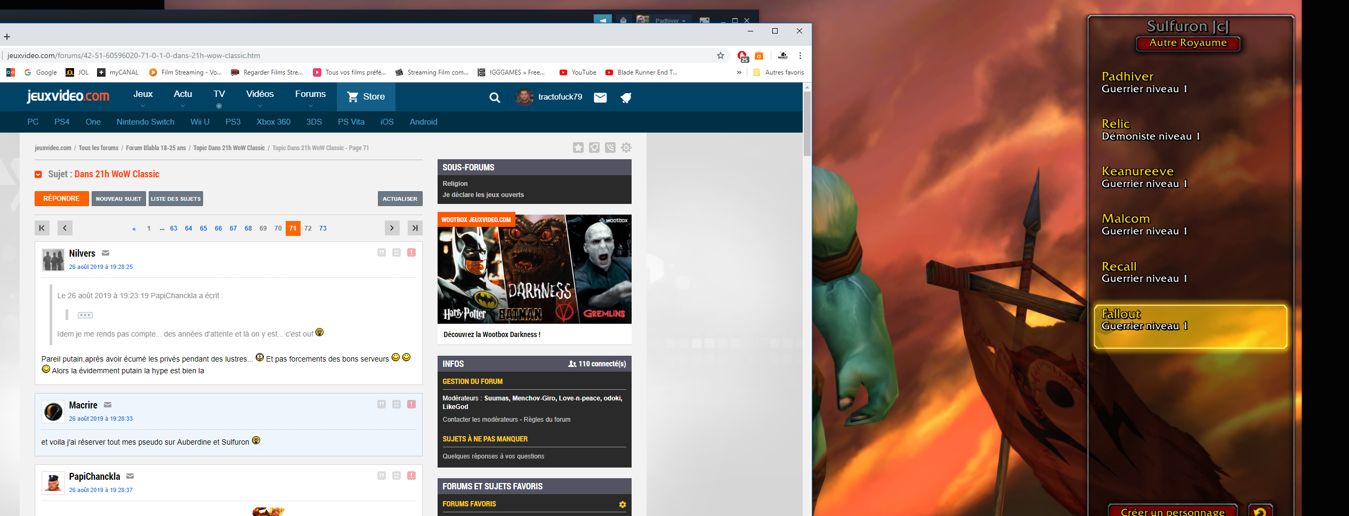
Task: Expand the collapsed nested quote ellipsis
Action: pos(85,315)
